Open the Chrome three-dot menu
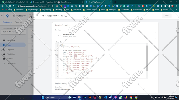The height and width of the screenshot is (100, 179). click(176, 6)
